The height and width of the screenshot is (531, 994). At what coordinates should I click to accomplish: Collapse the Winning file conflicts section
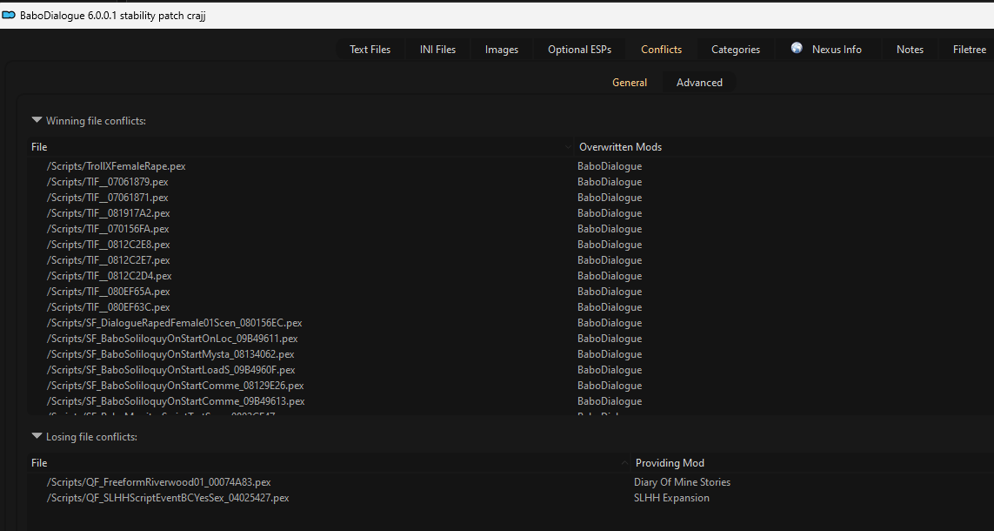37,120
